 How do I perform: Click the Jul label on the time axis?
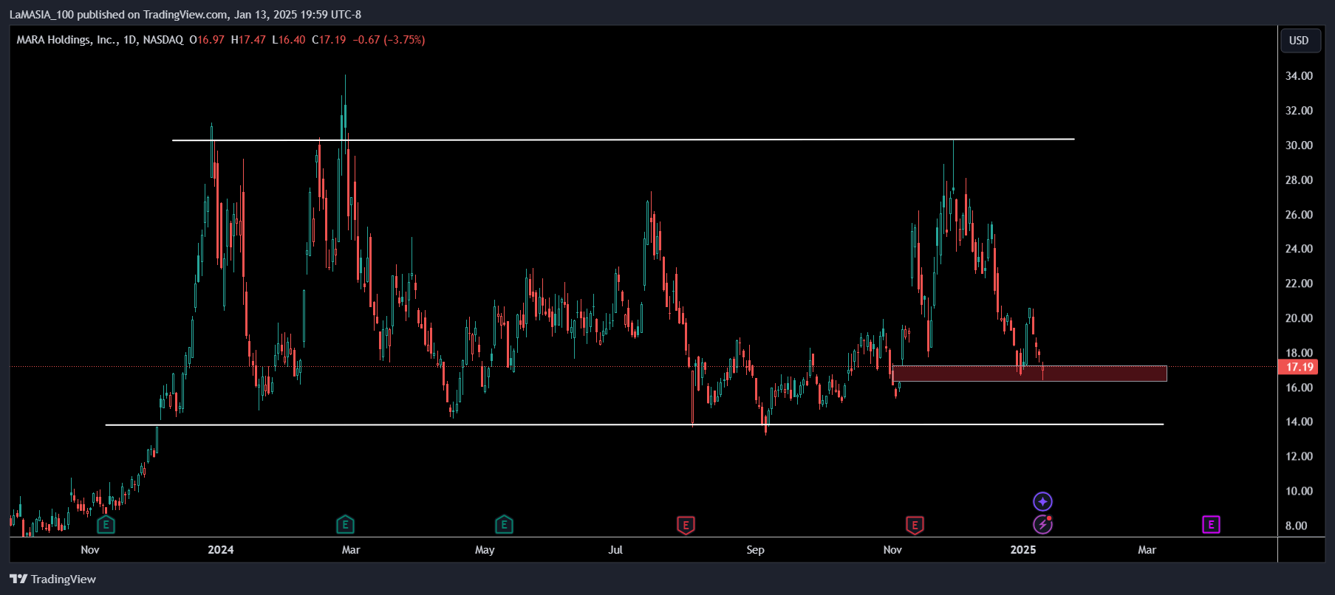615,549
